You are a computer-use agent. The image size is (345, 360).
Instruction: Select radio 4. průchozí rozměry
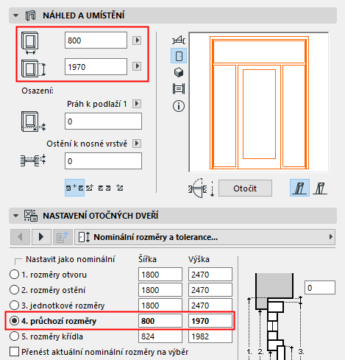coord(14,321)
